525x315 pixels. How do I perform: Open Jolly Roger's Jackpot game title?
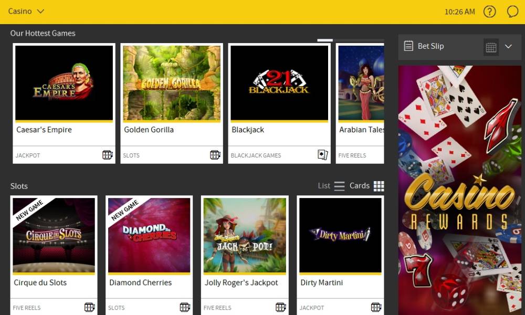241,282
